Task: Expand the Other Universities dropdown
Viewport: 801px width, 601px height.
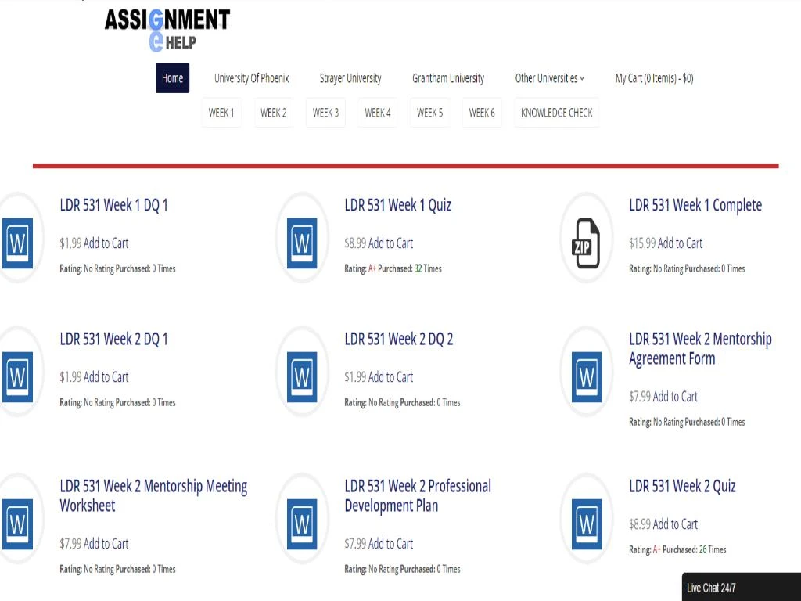Action: [550, 78]
